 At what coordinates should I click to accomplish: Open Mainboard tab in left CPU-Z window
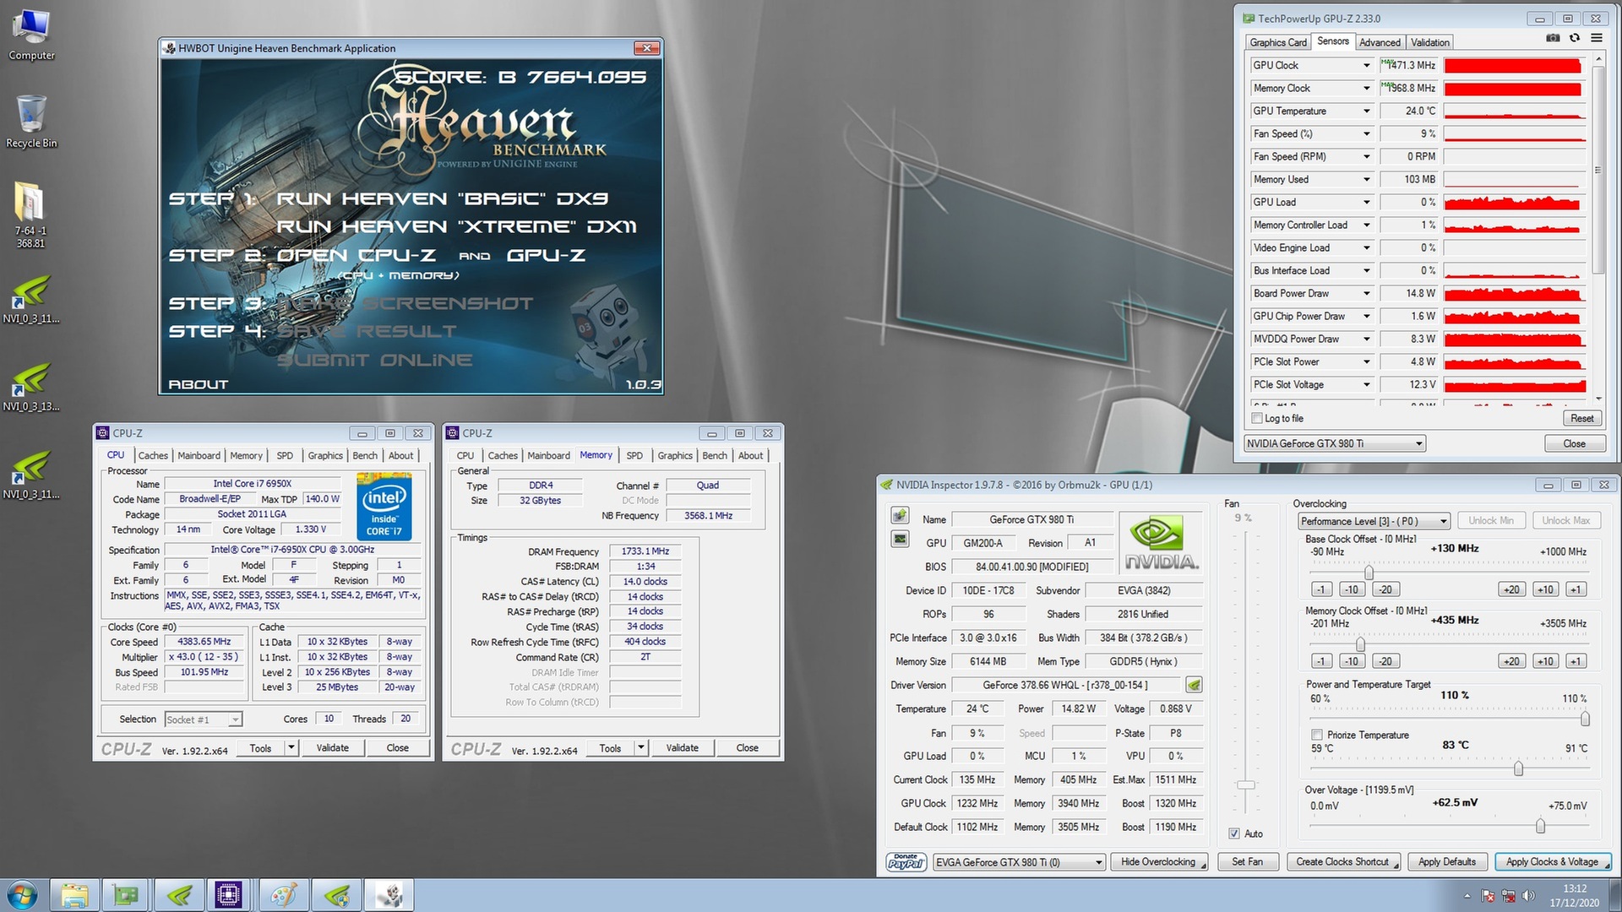coord(199,455)
